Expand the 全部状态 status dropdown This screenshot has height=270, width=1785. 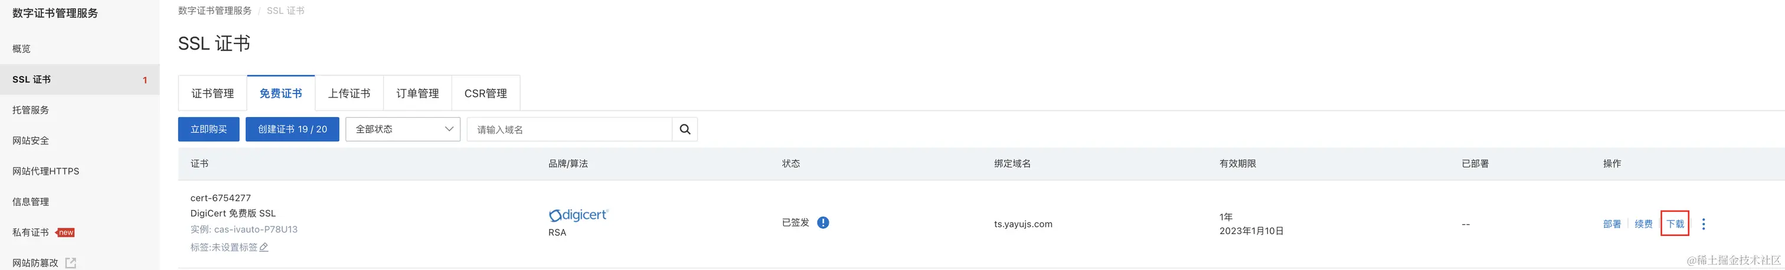point(403,129)
